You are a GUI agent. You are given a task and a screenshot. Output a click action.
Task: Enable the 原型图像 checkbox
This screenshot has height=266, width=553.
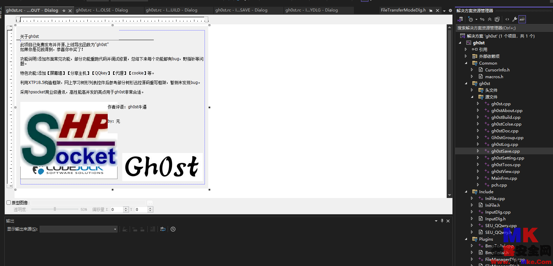pyautogui.click(x=9, y=202)
